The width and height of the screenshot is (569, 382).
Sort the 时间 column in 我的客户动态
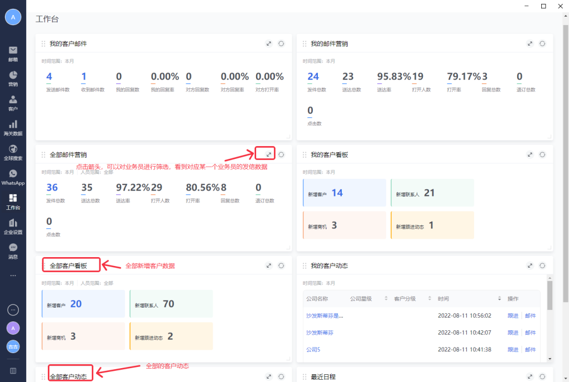tap(500, 299)
